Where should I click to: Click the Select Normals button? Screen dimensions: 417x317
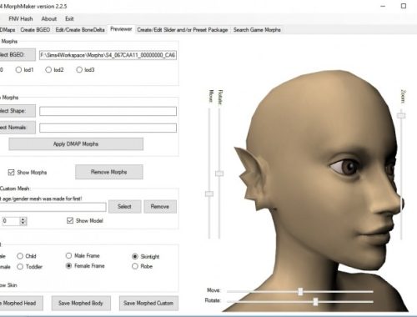(x=18, y=128)
